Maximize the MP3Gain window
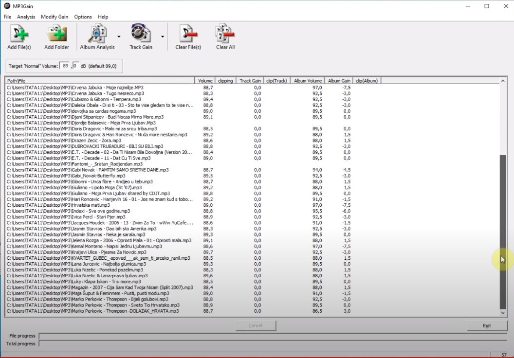The height and width of the screenshot is (358, 514). click(487, 6)
